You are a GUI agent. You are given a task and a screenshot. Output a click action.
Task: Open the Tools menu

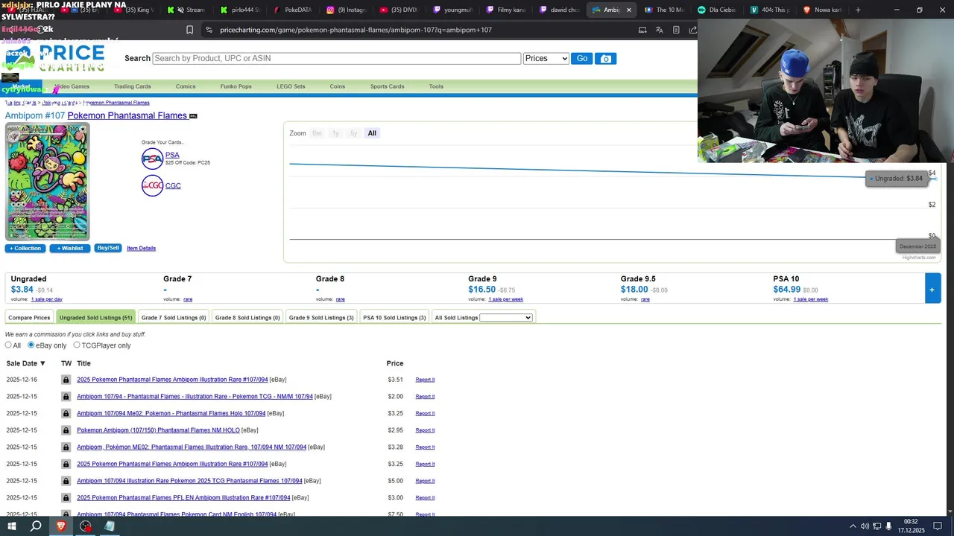(x=436, y=86)
